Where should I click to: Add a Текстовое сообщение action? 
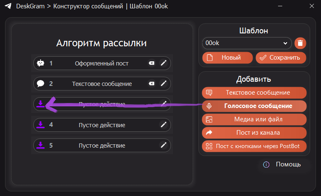click(x=254, y=93)
